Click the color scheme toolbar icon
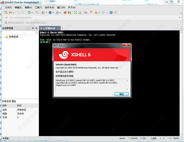This screenshot has width=184, height=142. point(43,13)
